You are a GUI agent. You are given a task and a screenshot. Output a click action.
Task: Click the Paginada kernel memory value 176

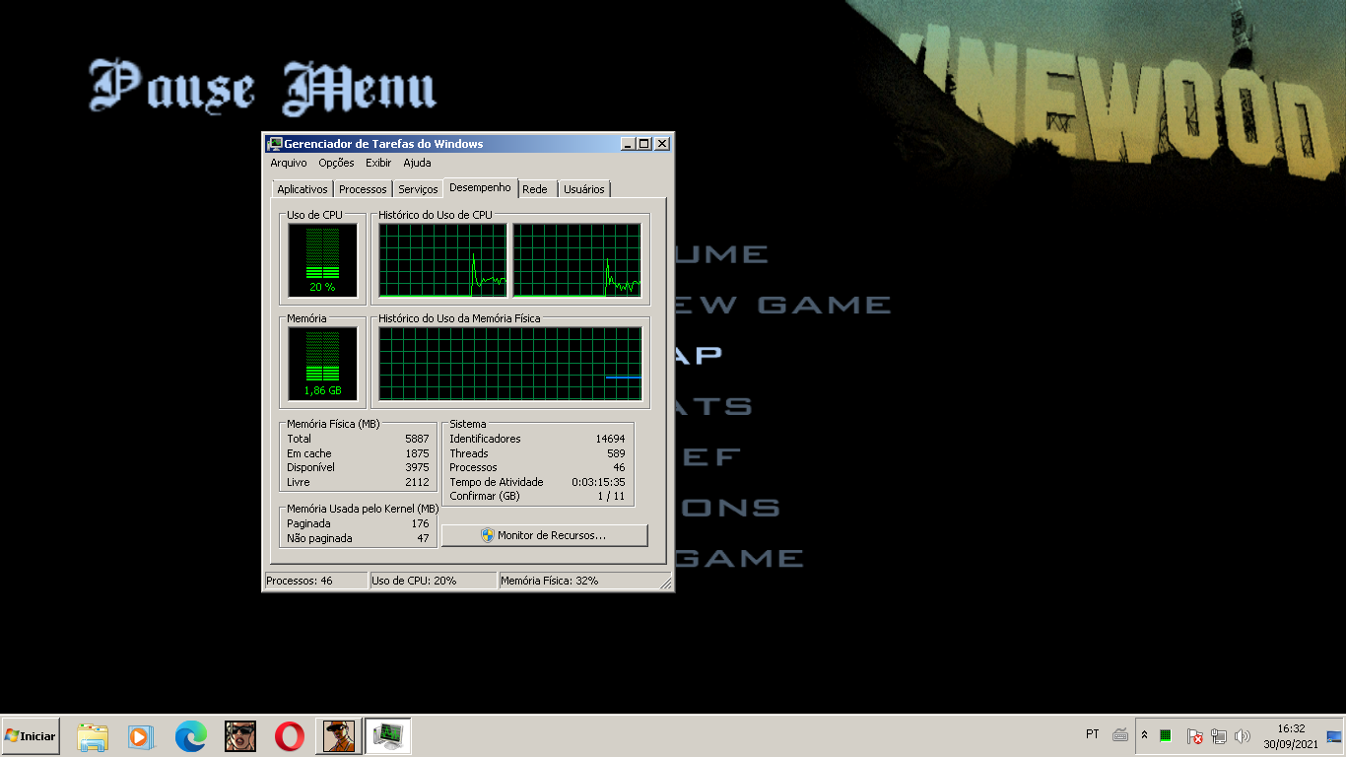tap(420, 523)
